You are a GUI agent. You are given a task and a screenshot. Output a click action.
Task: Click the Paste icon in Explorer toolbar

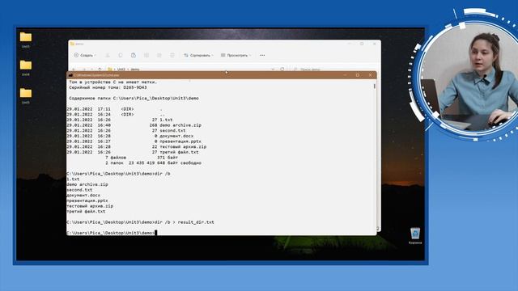tap(133, 55)
